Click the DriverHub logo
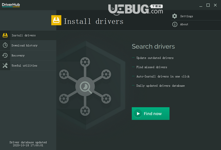The image size is (221, 150). [x=11, y=5]
